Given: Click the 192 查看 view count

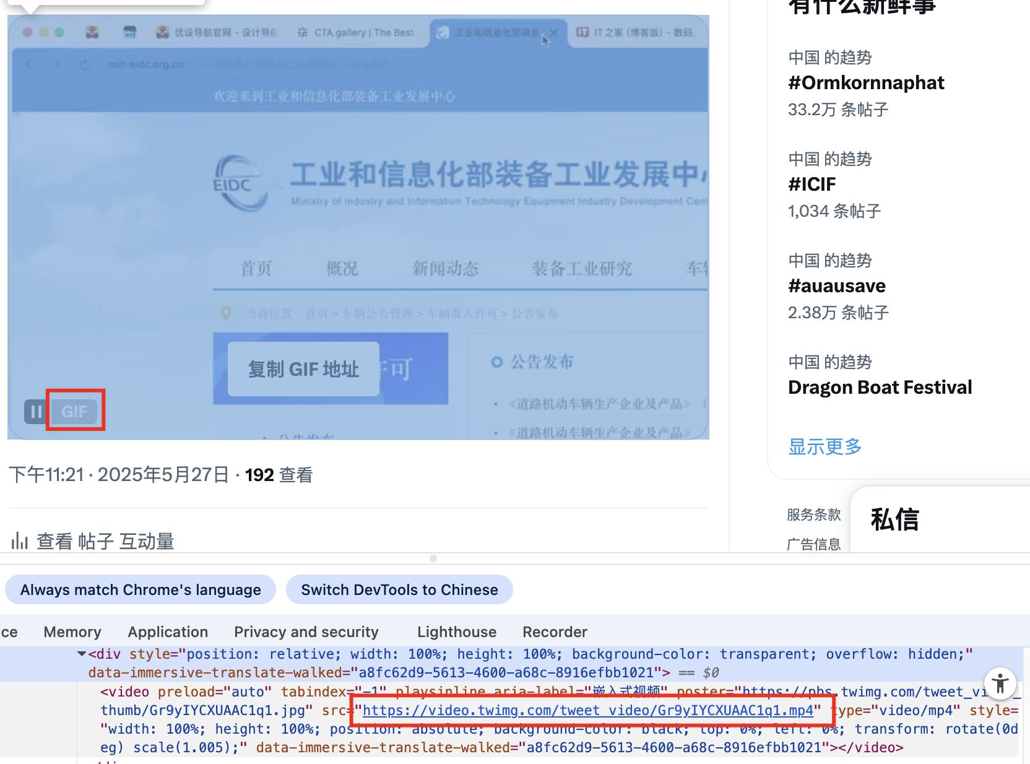Looking at the screenshot, I should click(x=279, y=475).
